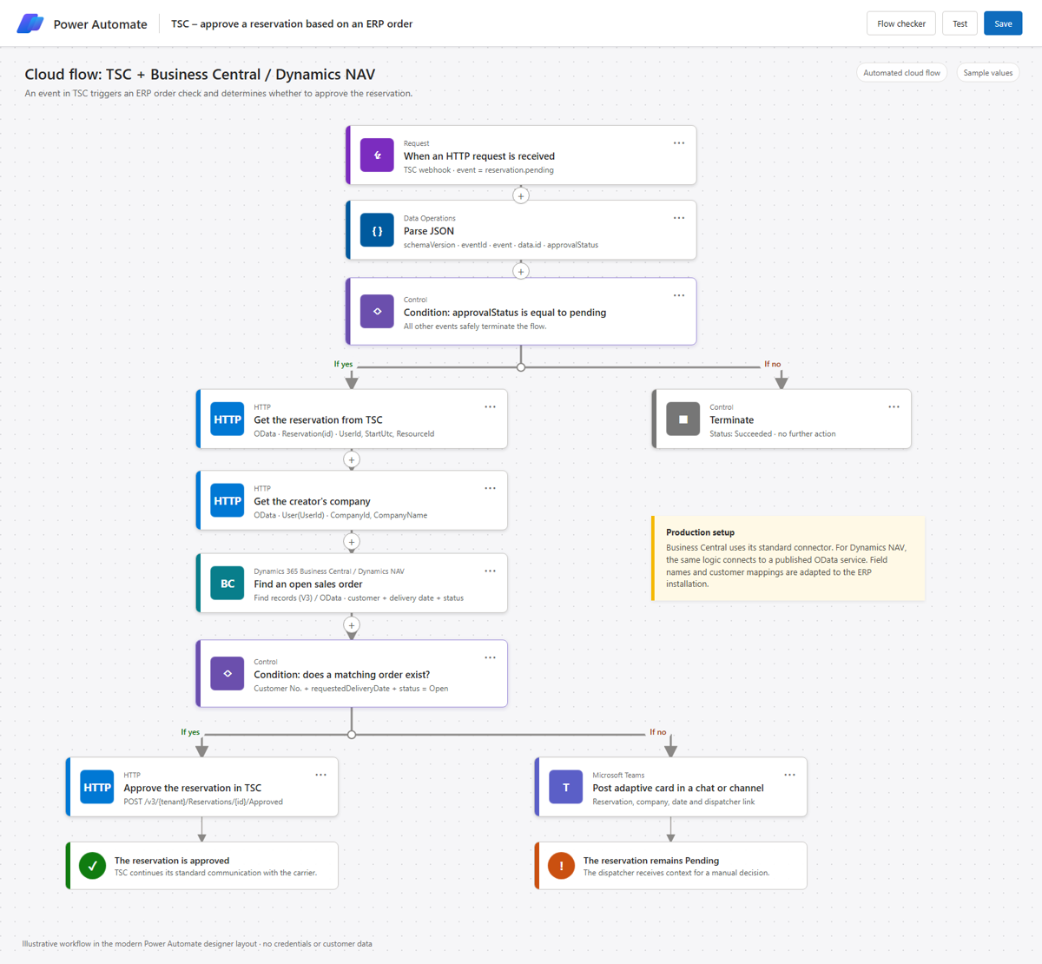Open more options on Get the reservation card
This screenshot has height=964, width=1042.
pyautogui.click(x=491, y=406)
